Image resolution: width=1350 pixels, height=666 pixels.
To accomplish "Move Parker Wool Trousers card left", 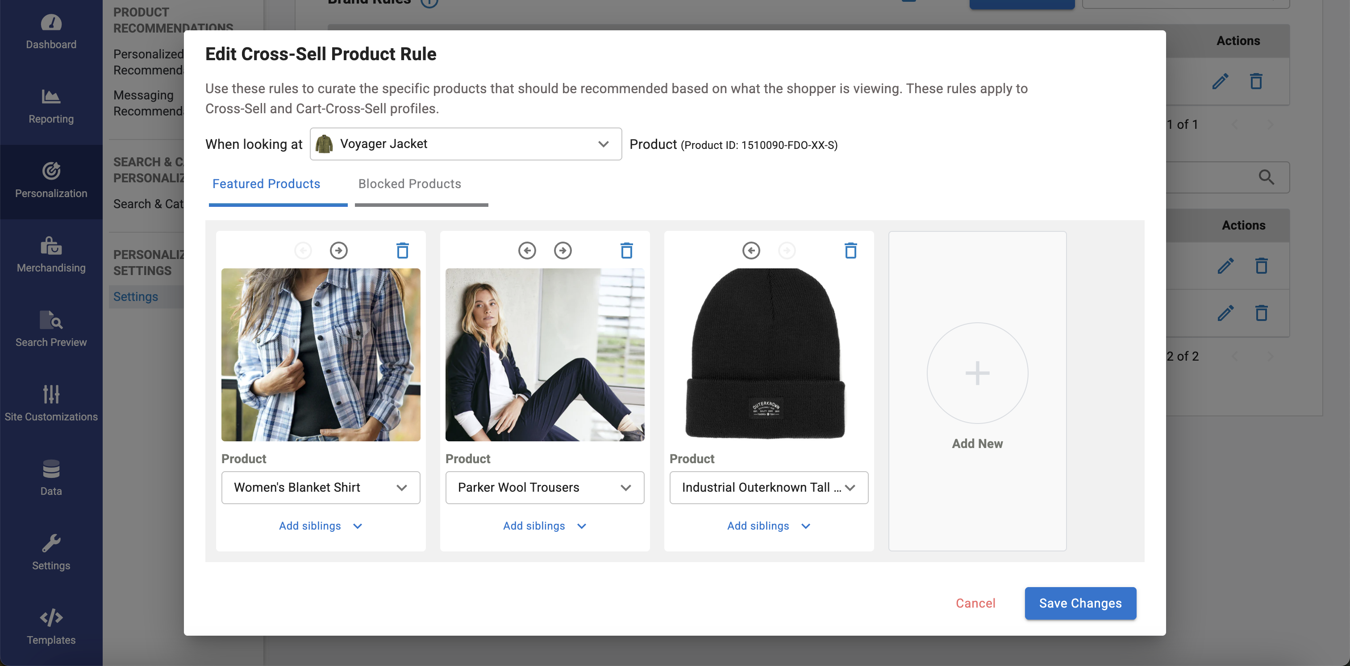I will [527, 251].
